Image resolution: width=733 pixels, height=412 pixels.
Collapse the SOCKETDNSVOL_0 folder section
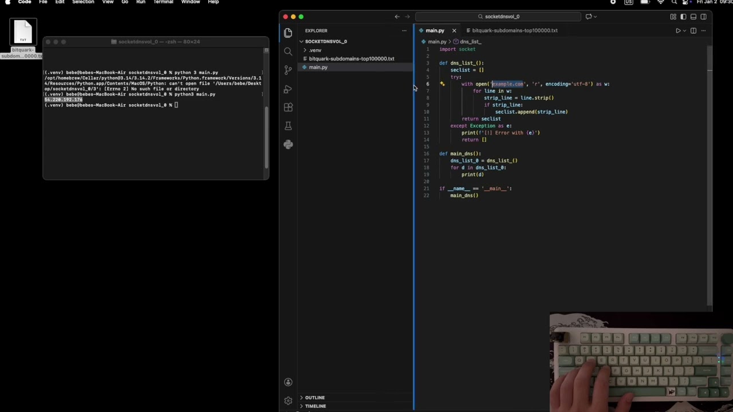click(x=355, y=41)
